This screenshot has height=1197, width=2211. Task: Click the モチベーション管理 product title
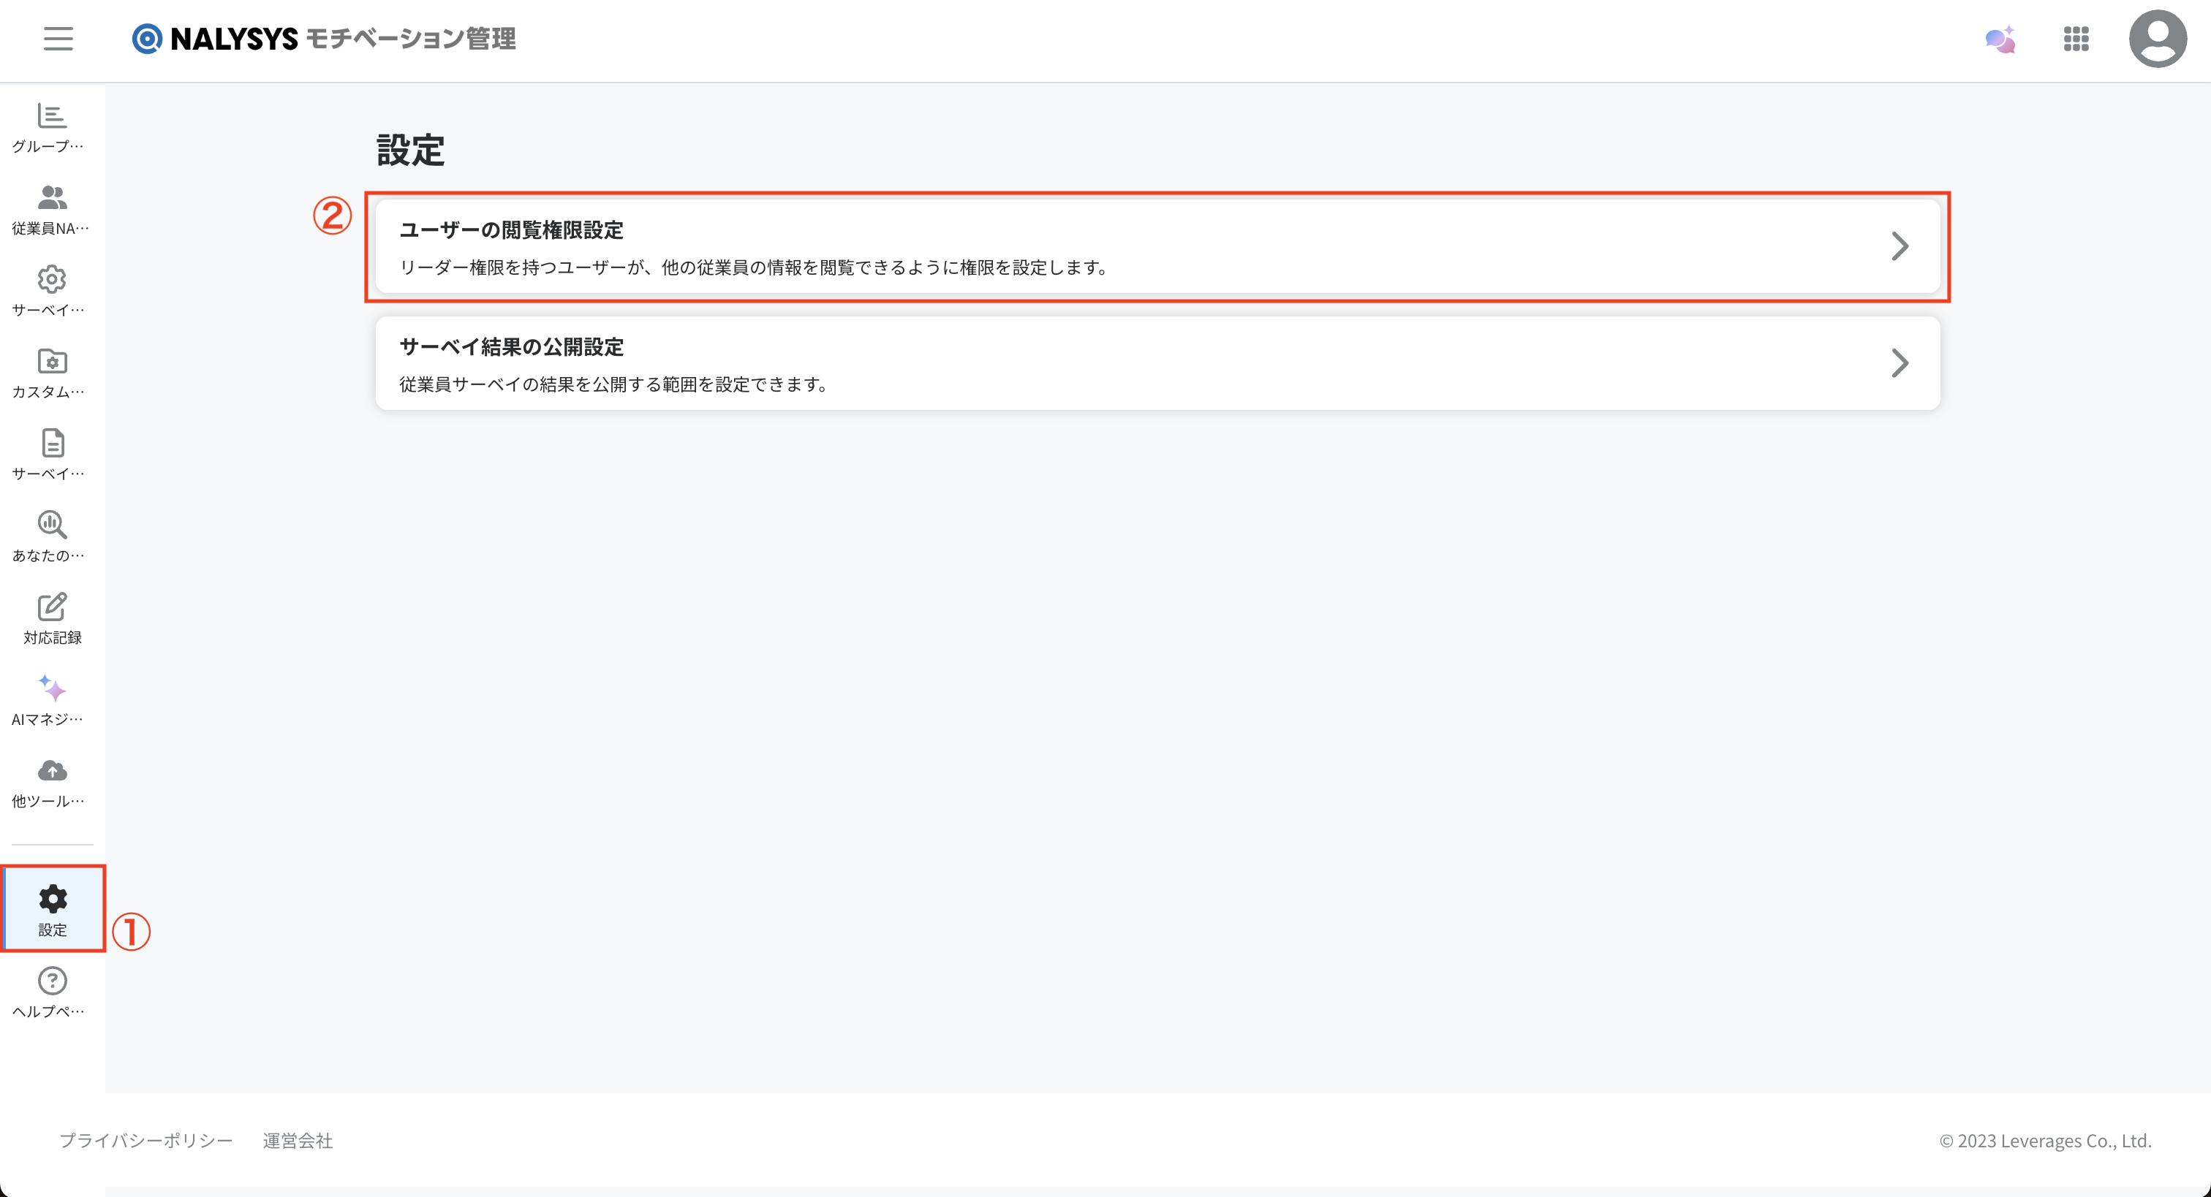point(411,39)
